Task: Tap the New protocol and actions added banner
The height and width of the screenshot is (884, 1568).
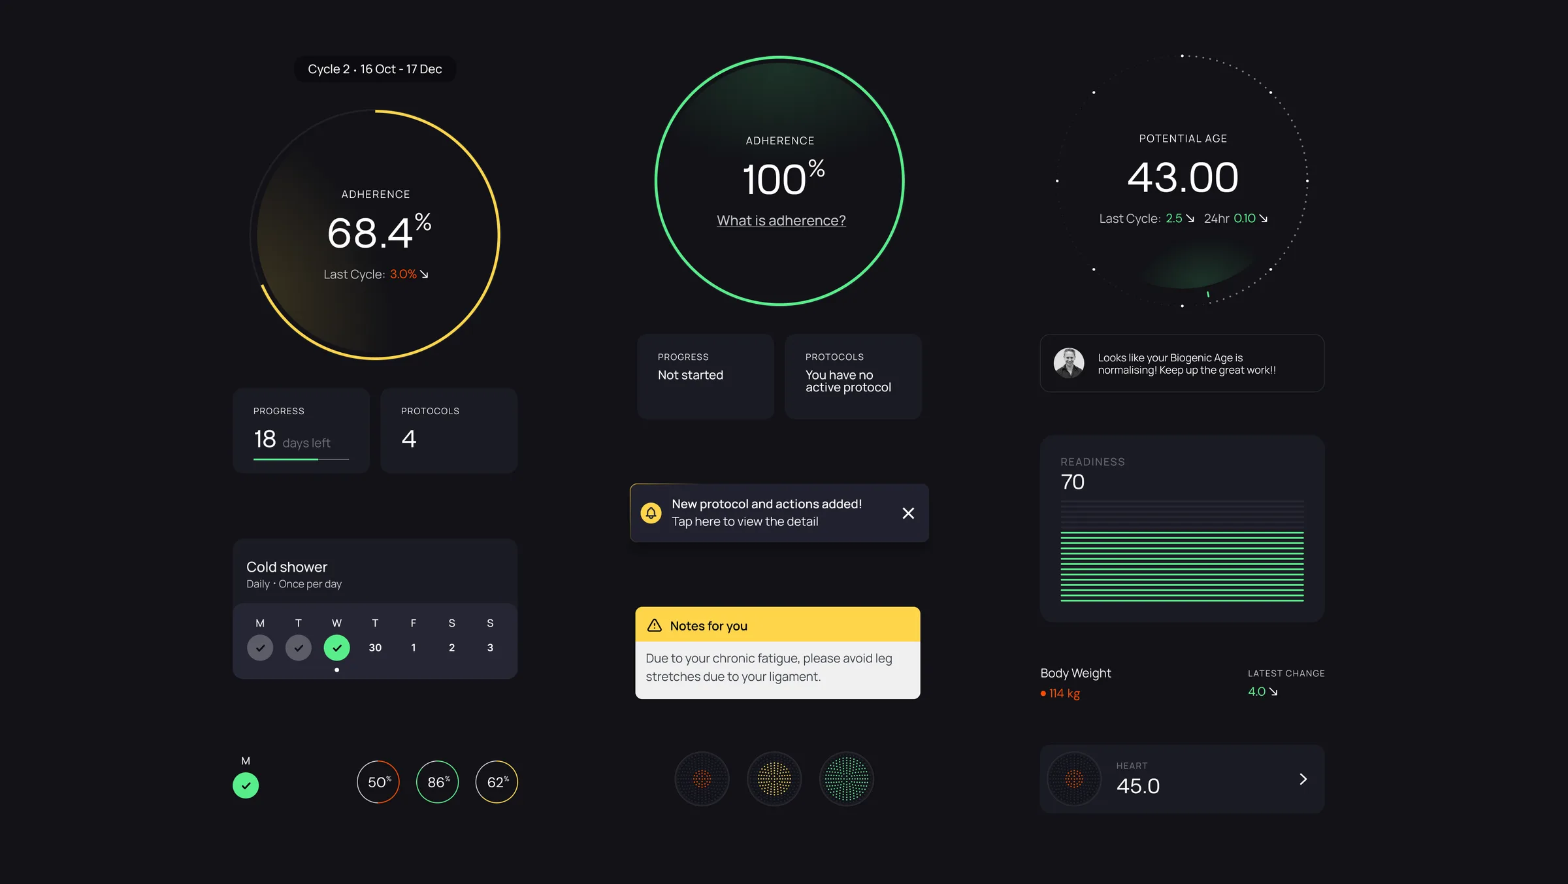Action: (x=779, y=513)
